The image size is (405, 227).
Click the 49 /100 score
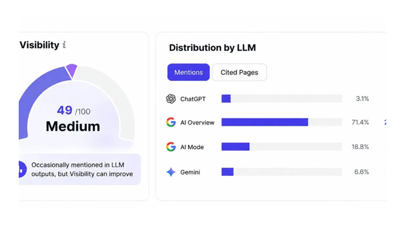click(x=74, y=110)
